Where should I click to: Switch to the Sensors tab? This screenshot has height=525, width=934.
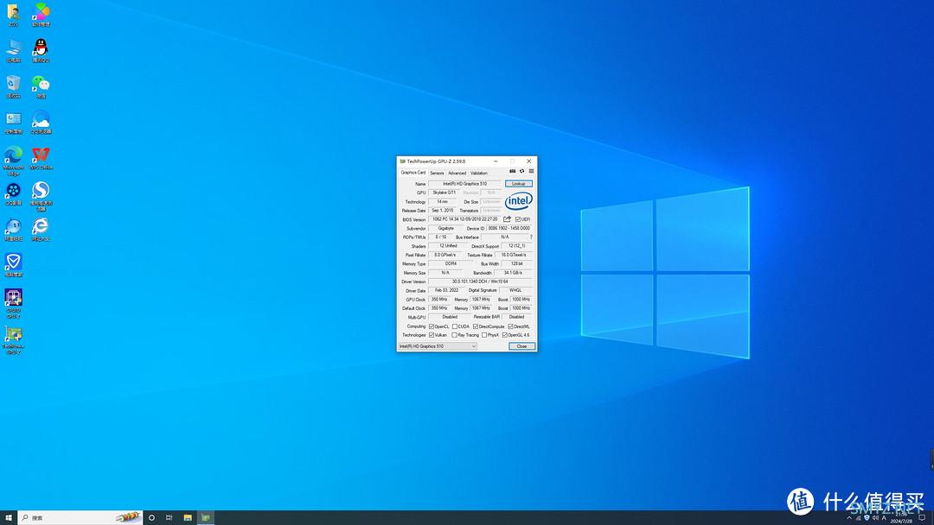(437, 173)
